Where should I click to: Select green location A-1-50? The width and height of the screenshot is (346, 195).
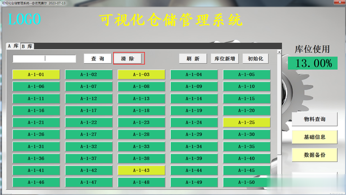click(x=247, y=182)
